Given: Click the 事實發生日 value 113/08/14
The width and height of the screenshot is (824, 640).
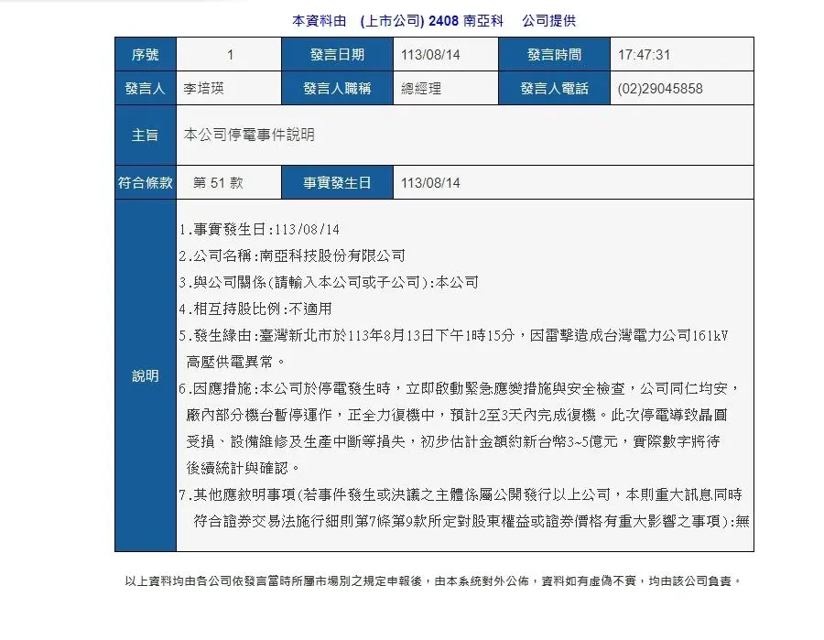Looking at the screenshot, I should [x=430, y=183].
